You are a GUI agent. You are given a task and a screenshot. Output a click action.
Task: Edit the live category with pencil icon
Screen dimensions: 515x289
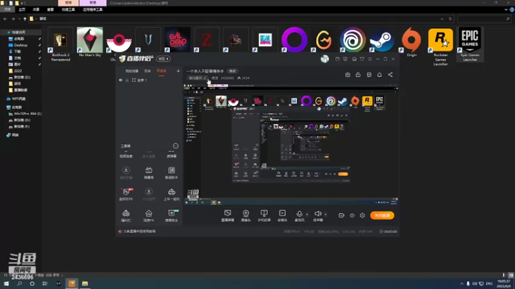pos(205,78)
